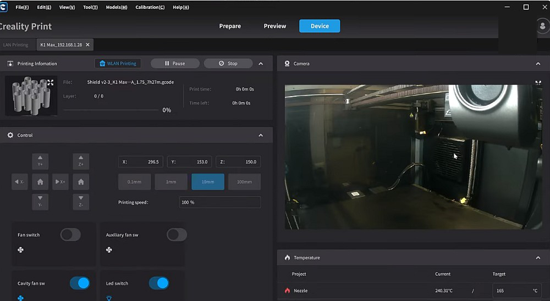The width and height of the screenshot is (550, 301).
Task: Close the K1 Max_192.168.1.28 tab
Action: pyautogui.click(x=87, y=45)
